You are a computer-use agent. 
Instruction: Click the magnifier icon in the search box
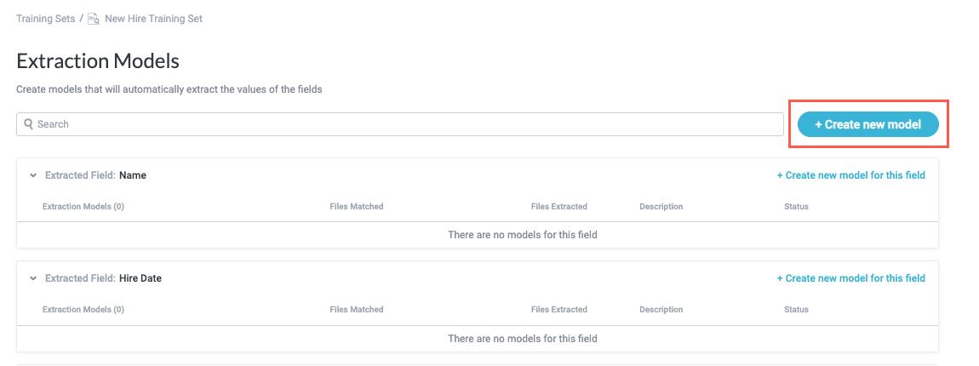coord(28,124)
